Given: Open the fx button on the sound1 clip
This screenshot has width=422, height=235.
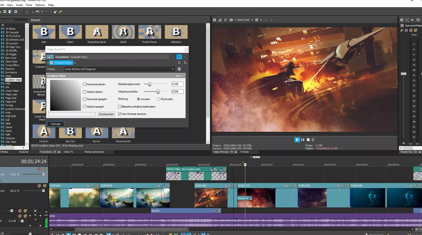Looking at the screenshot, I should [x=214, y=211].
